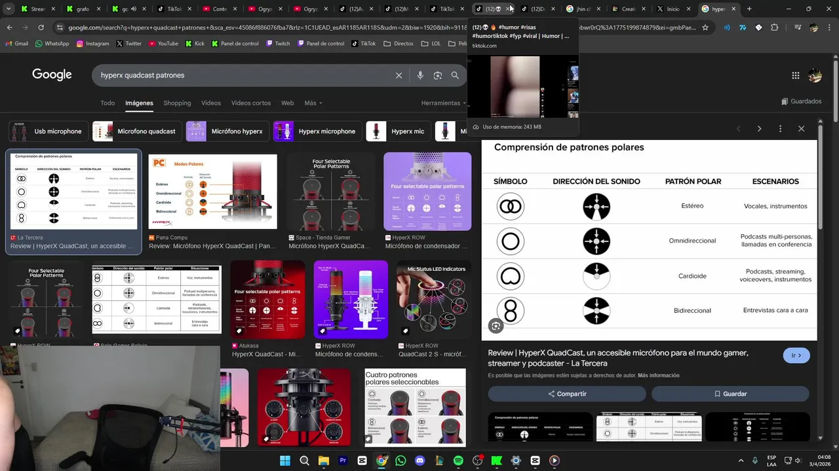Select the Imágenes tab
This screenshot has width=839, height=471.
click(139, 103)
